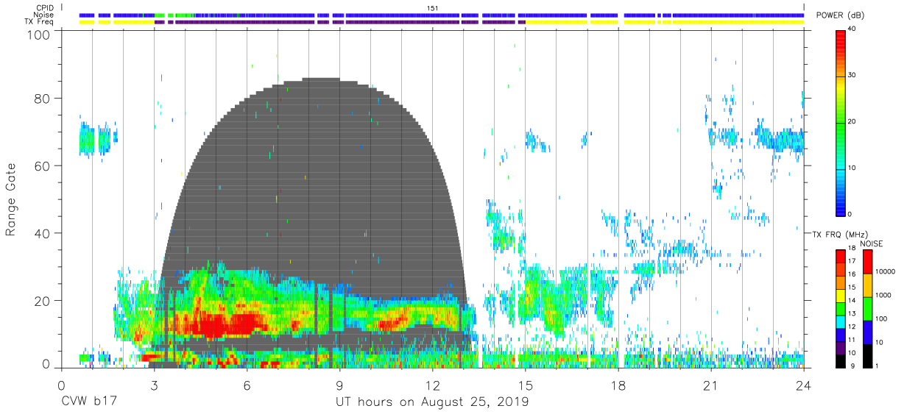The width and height of the screenshot is (904, 417).
Task: Click the 6 UT hour tick label
Action: click(247, 385)
